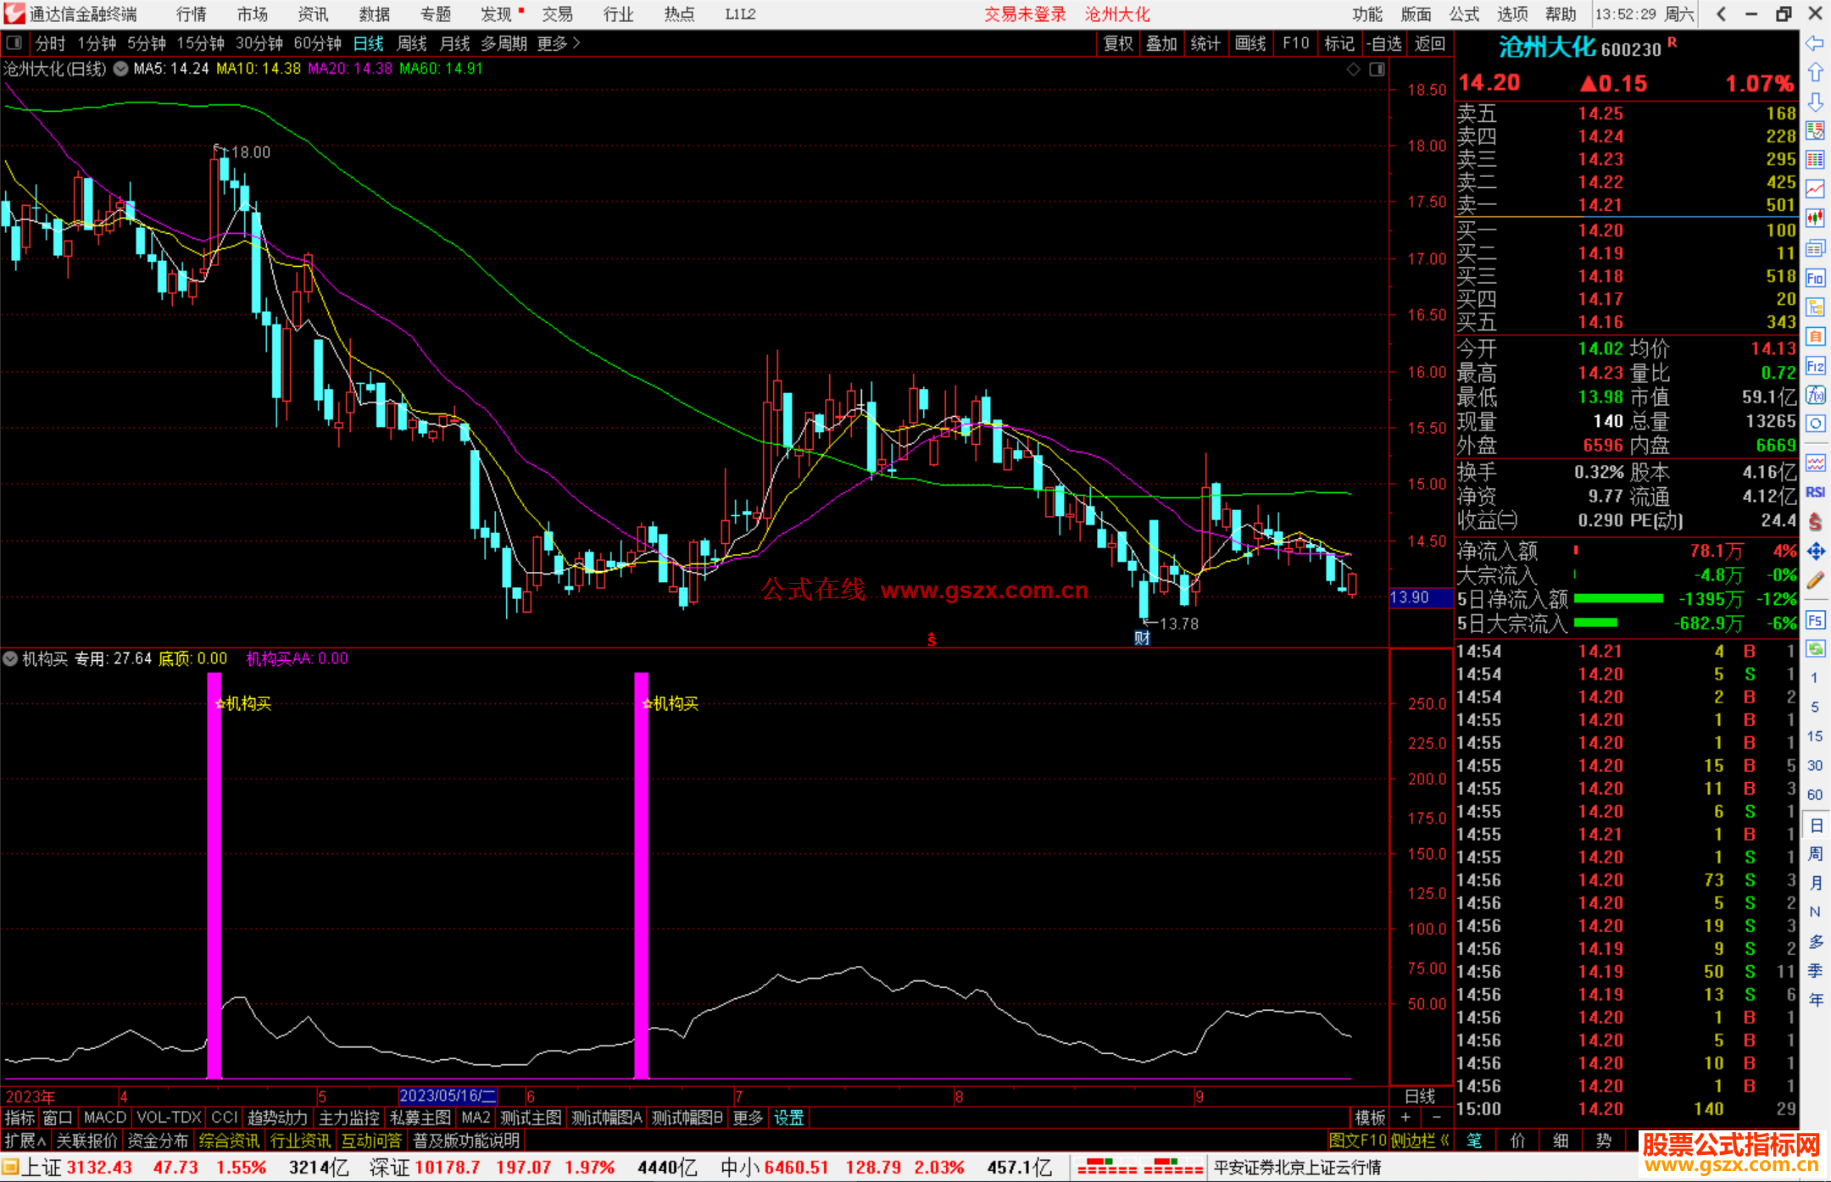Collapse the 侧边栏 sidebar
The height and width of the screenshot is (1182, 1831).
[x=1420, y=1140]
